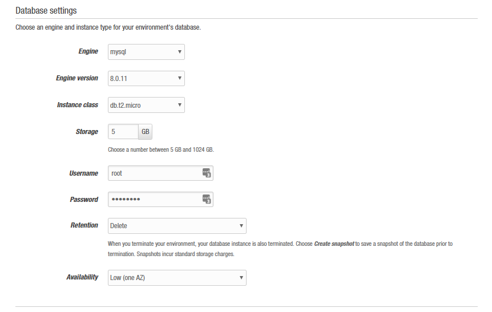This screenshot has height=312, width=492.
Task: Click the Retention field label
Action: pyautogui.click(x=84, y=225)
